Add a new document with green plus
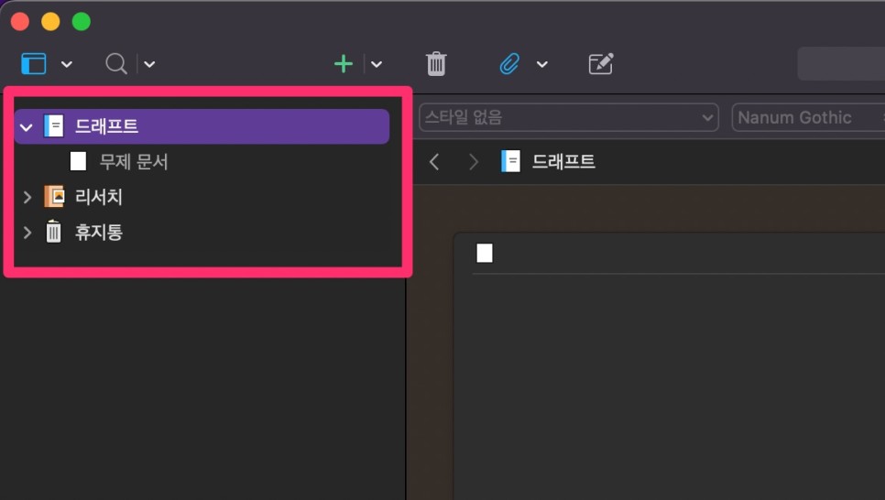885x500 pixels. (344, 64)
